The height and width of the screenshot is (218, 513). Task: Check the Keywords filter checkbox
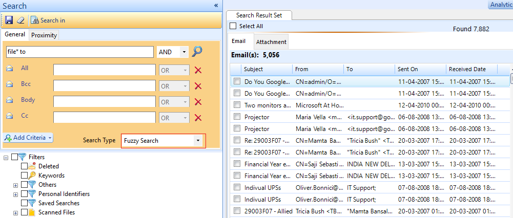coord(24,175)
